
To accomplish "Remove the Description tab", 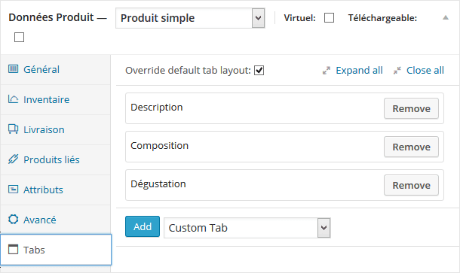I will point(411,108).
